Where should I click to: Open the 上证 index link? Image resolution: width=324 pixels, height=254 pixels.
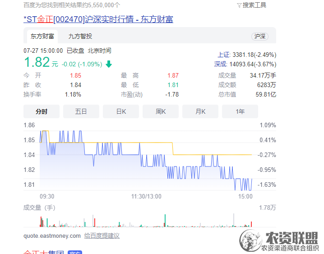click(223, 55)
